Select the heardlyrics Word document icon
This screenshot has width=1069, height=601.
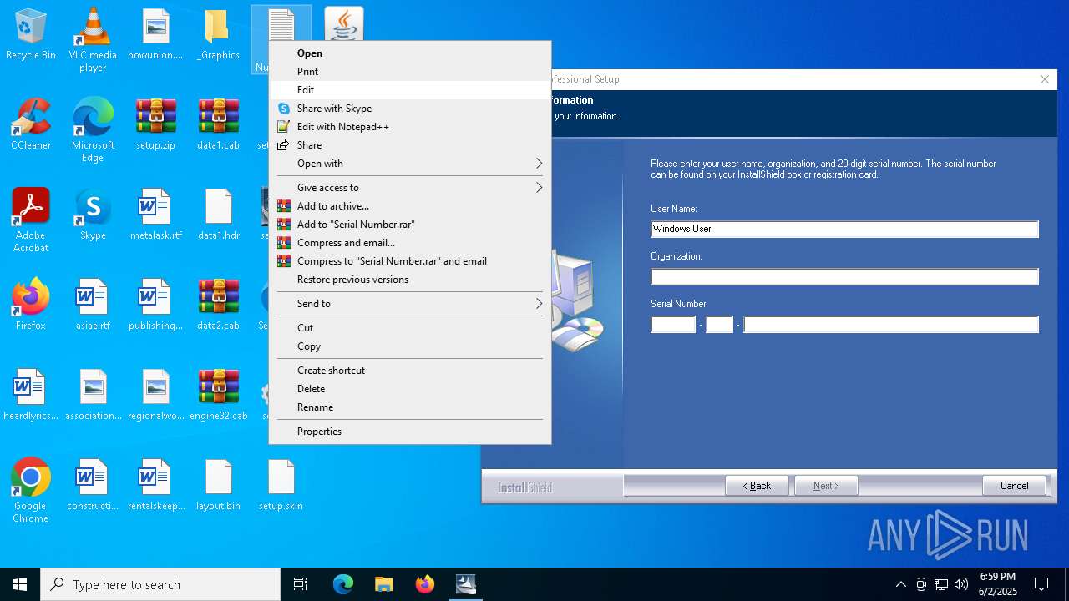[31, 395]
